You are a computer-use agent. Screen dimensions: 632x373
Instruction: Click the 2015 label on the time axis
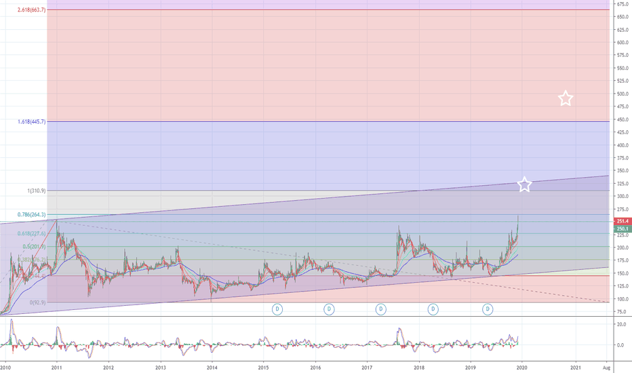click(x=264, y=368)
